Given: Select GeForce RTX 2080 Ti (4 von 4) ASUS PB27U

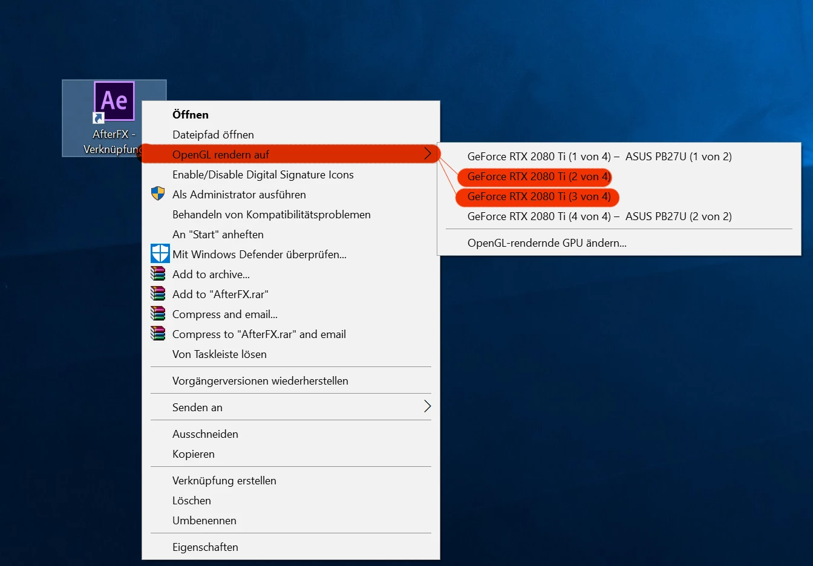Looking at the screenshot, I should tap(619, 216).
